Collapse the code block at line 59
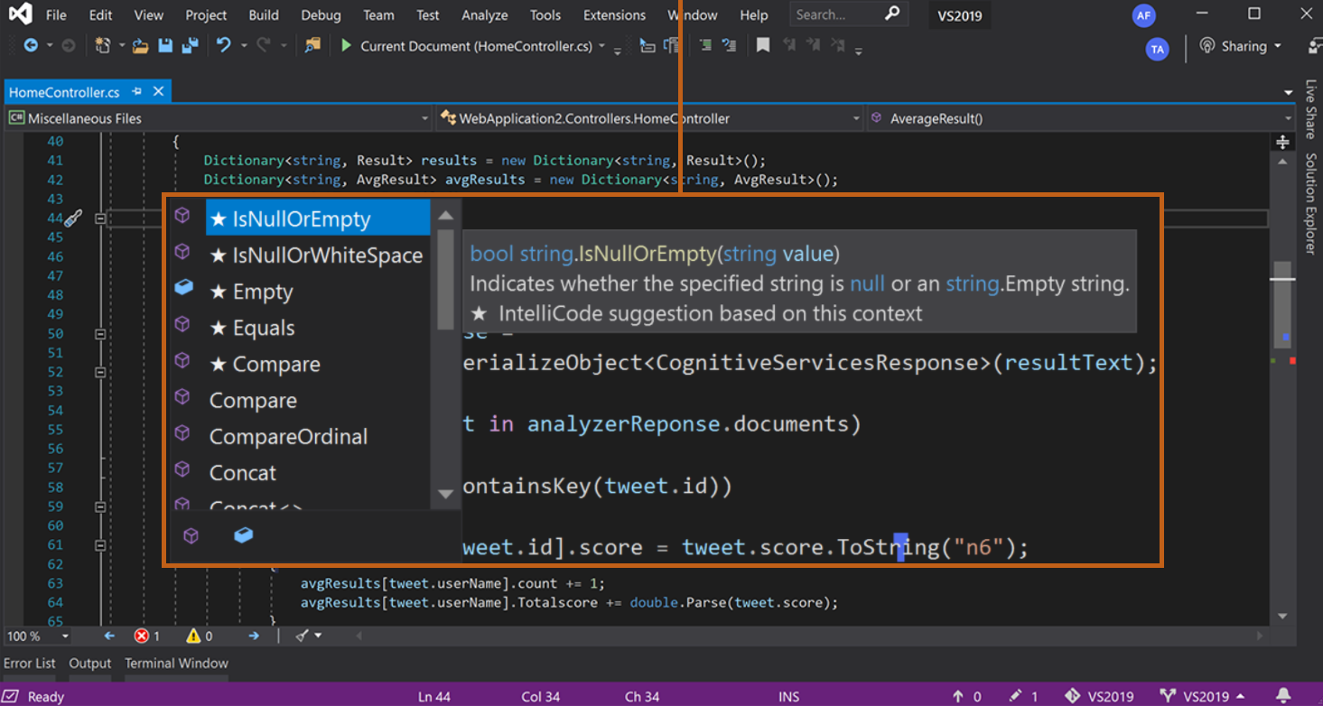Screen dimensions: 1323x706 point(100,506)
